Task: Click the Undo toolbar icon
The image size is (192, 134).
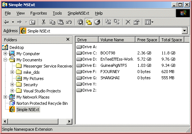Action: coord(69,22)
